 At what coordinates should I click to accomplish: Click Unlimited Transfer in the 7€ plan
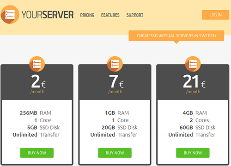coord(114,135)
